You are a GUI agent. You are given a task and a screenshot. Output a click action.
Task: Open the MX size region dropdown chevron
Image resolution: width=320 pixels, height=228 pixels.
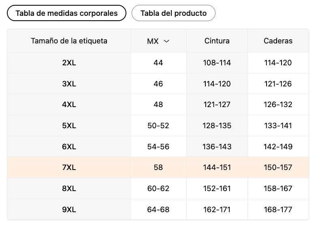[166, 41]
